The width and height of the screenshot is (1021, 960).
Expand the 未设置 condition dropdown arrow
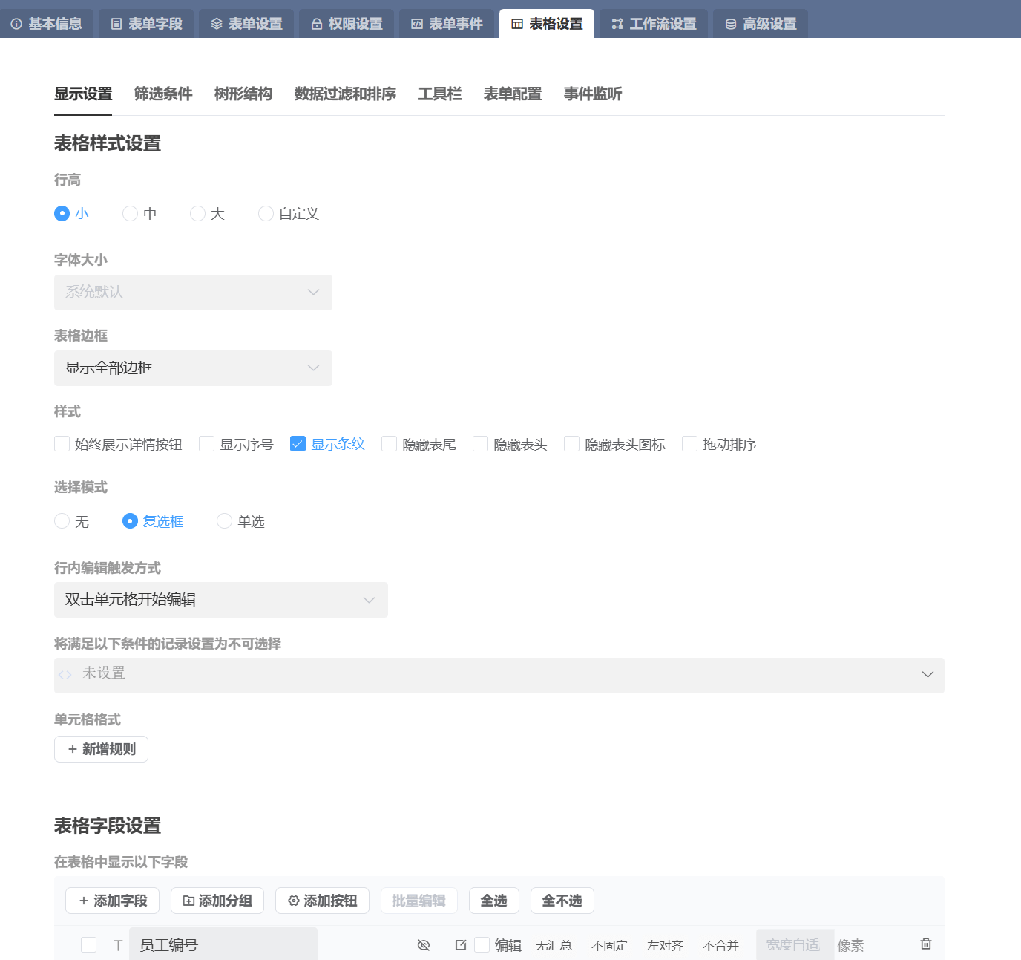click(x=927, y=675)
